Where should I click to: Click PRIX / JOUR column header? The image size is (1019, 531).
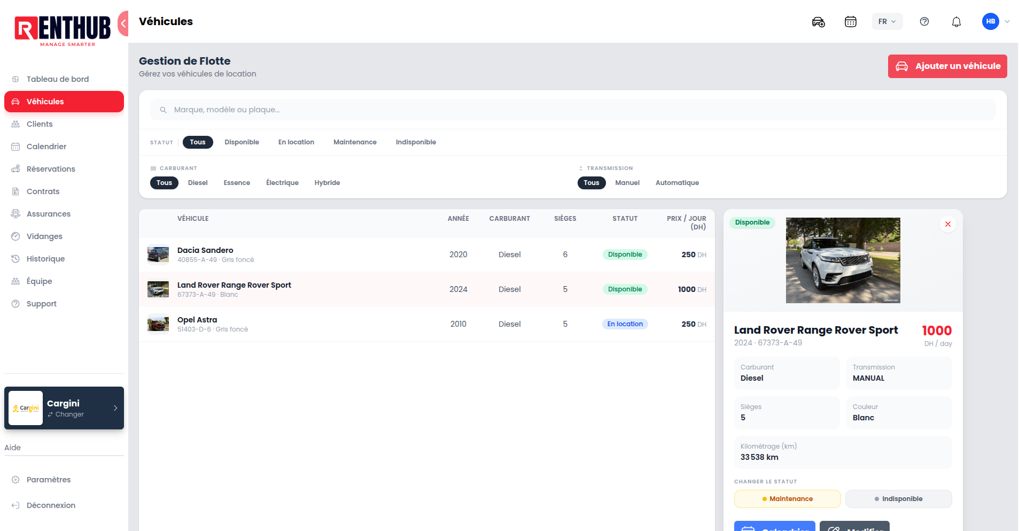point(687,222)
